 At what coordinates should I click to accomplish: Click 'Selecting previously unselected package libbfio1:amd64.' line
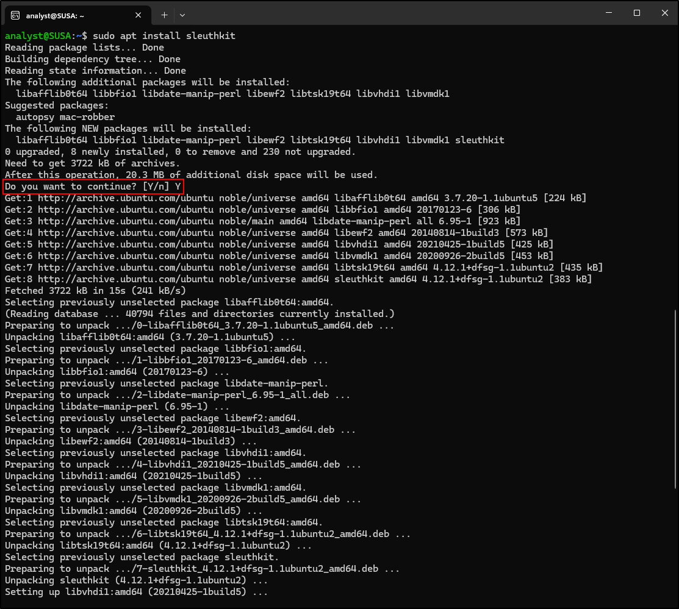(156, 349)
